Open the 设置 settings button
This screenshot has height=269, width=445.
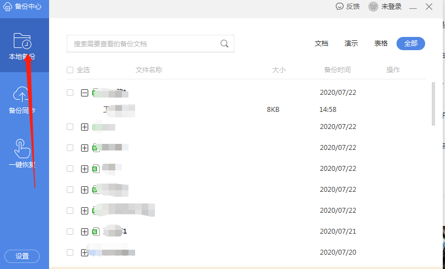click(22, 256)
